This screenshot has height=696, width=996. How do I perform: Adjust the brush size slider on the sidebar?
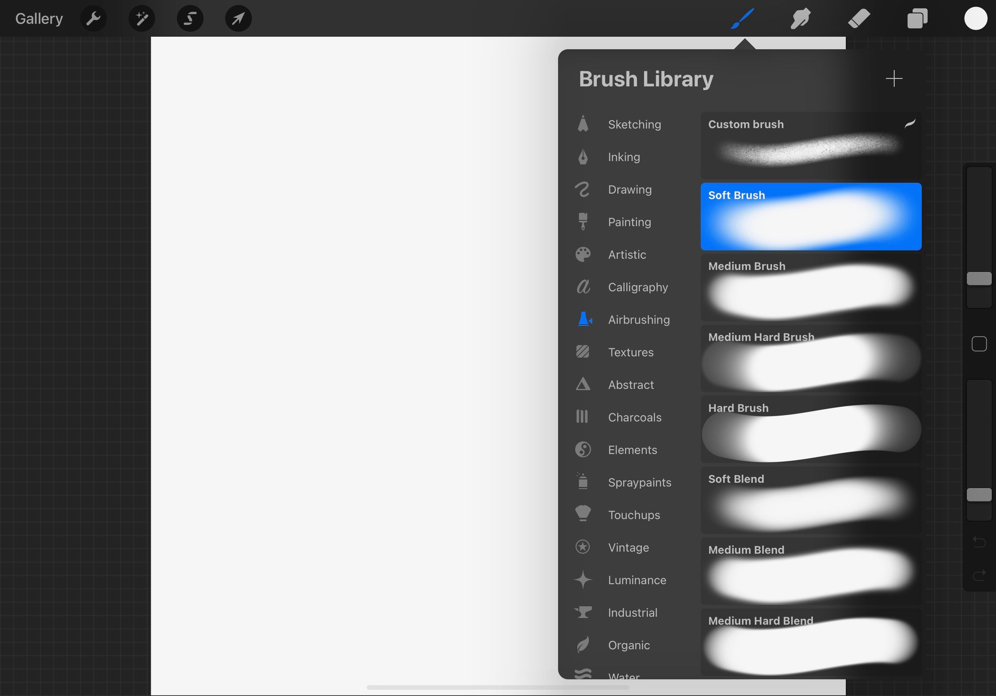click(979, 279)
